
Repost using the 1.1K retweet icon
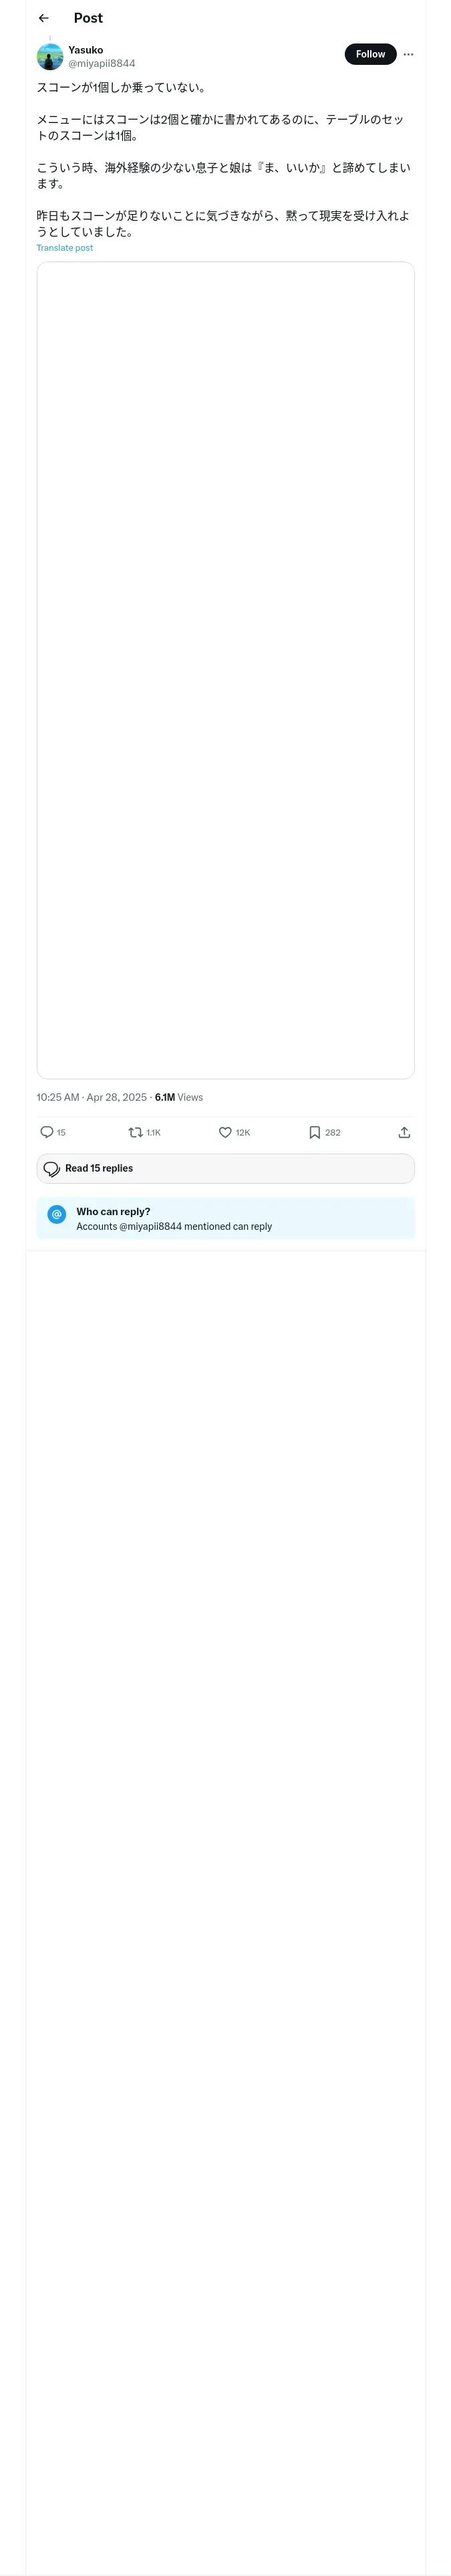(x=136, y=1132)
